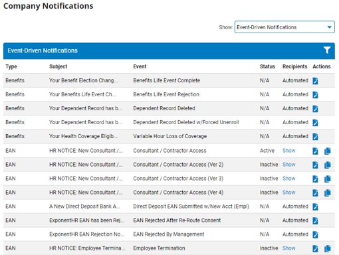Edit the Benefits Life Event Complete notification
339x255 pixels.
pyautogui.click(x=315, y=81)
